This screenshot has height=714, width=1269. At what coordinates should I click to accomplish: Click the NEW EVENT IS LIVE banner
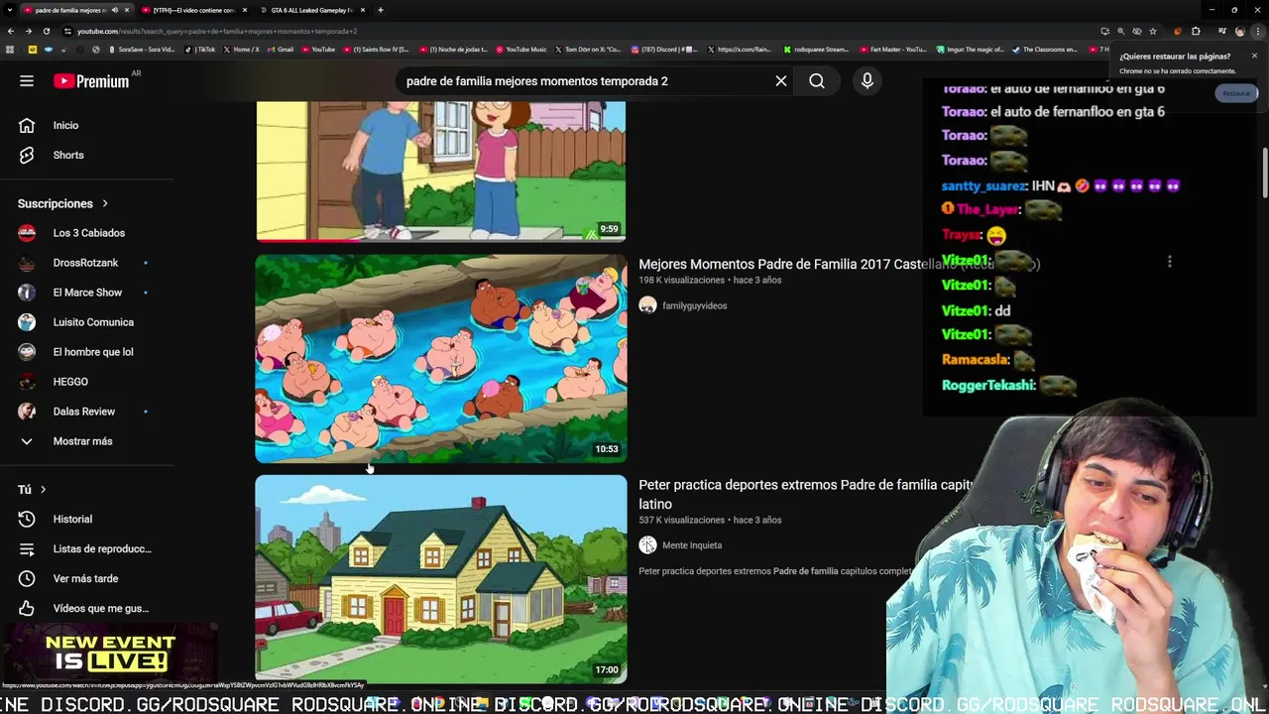[x=109, y=654]
